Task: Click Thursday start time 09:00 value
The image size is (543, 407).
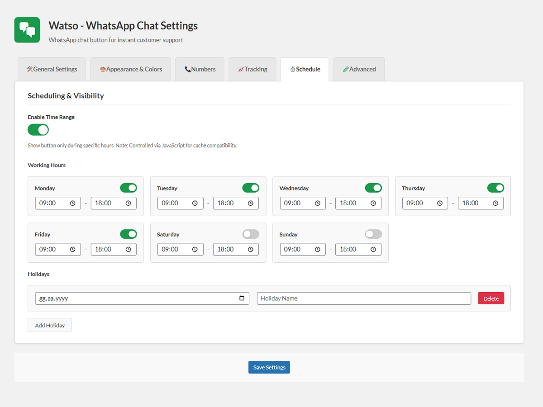Action: [x=414, y=203]
